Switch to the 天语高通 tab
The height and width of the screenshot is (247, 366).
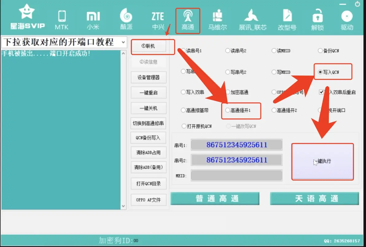tap(314, 199)
